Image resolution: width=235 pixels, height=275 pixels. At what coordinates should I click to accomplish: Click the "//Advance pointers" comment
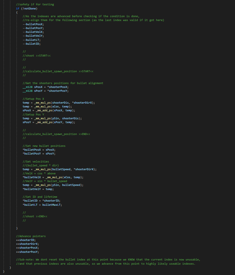point(31,236)
